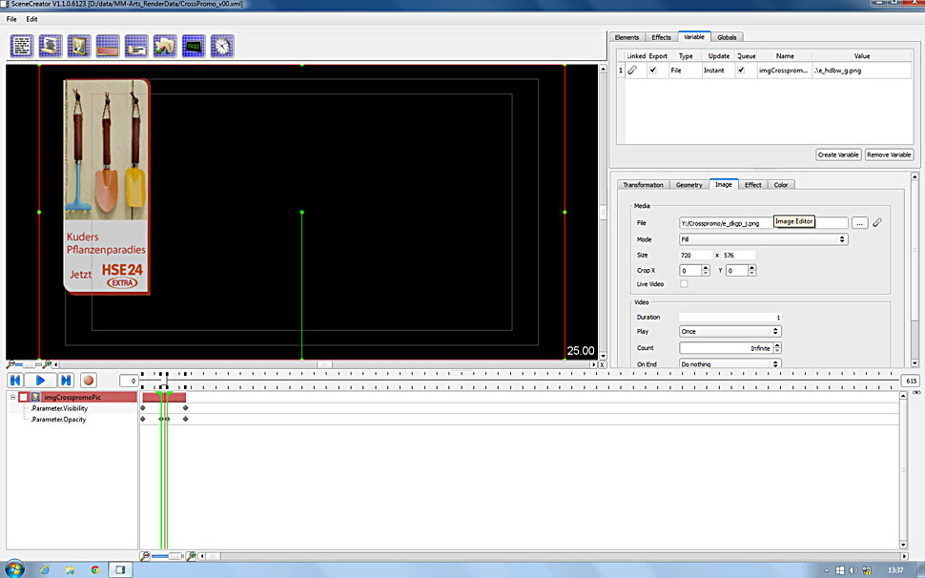Click the link icon next to File field
This screenshot has height=578, width=925.
click(877, 223)
